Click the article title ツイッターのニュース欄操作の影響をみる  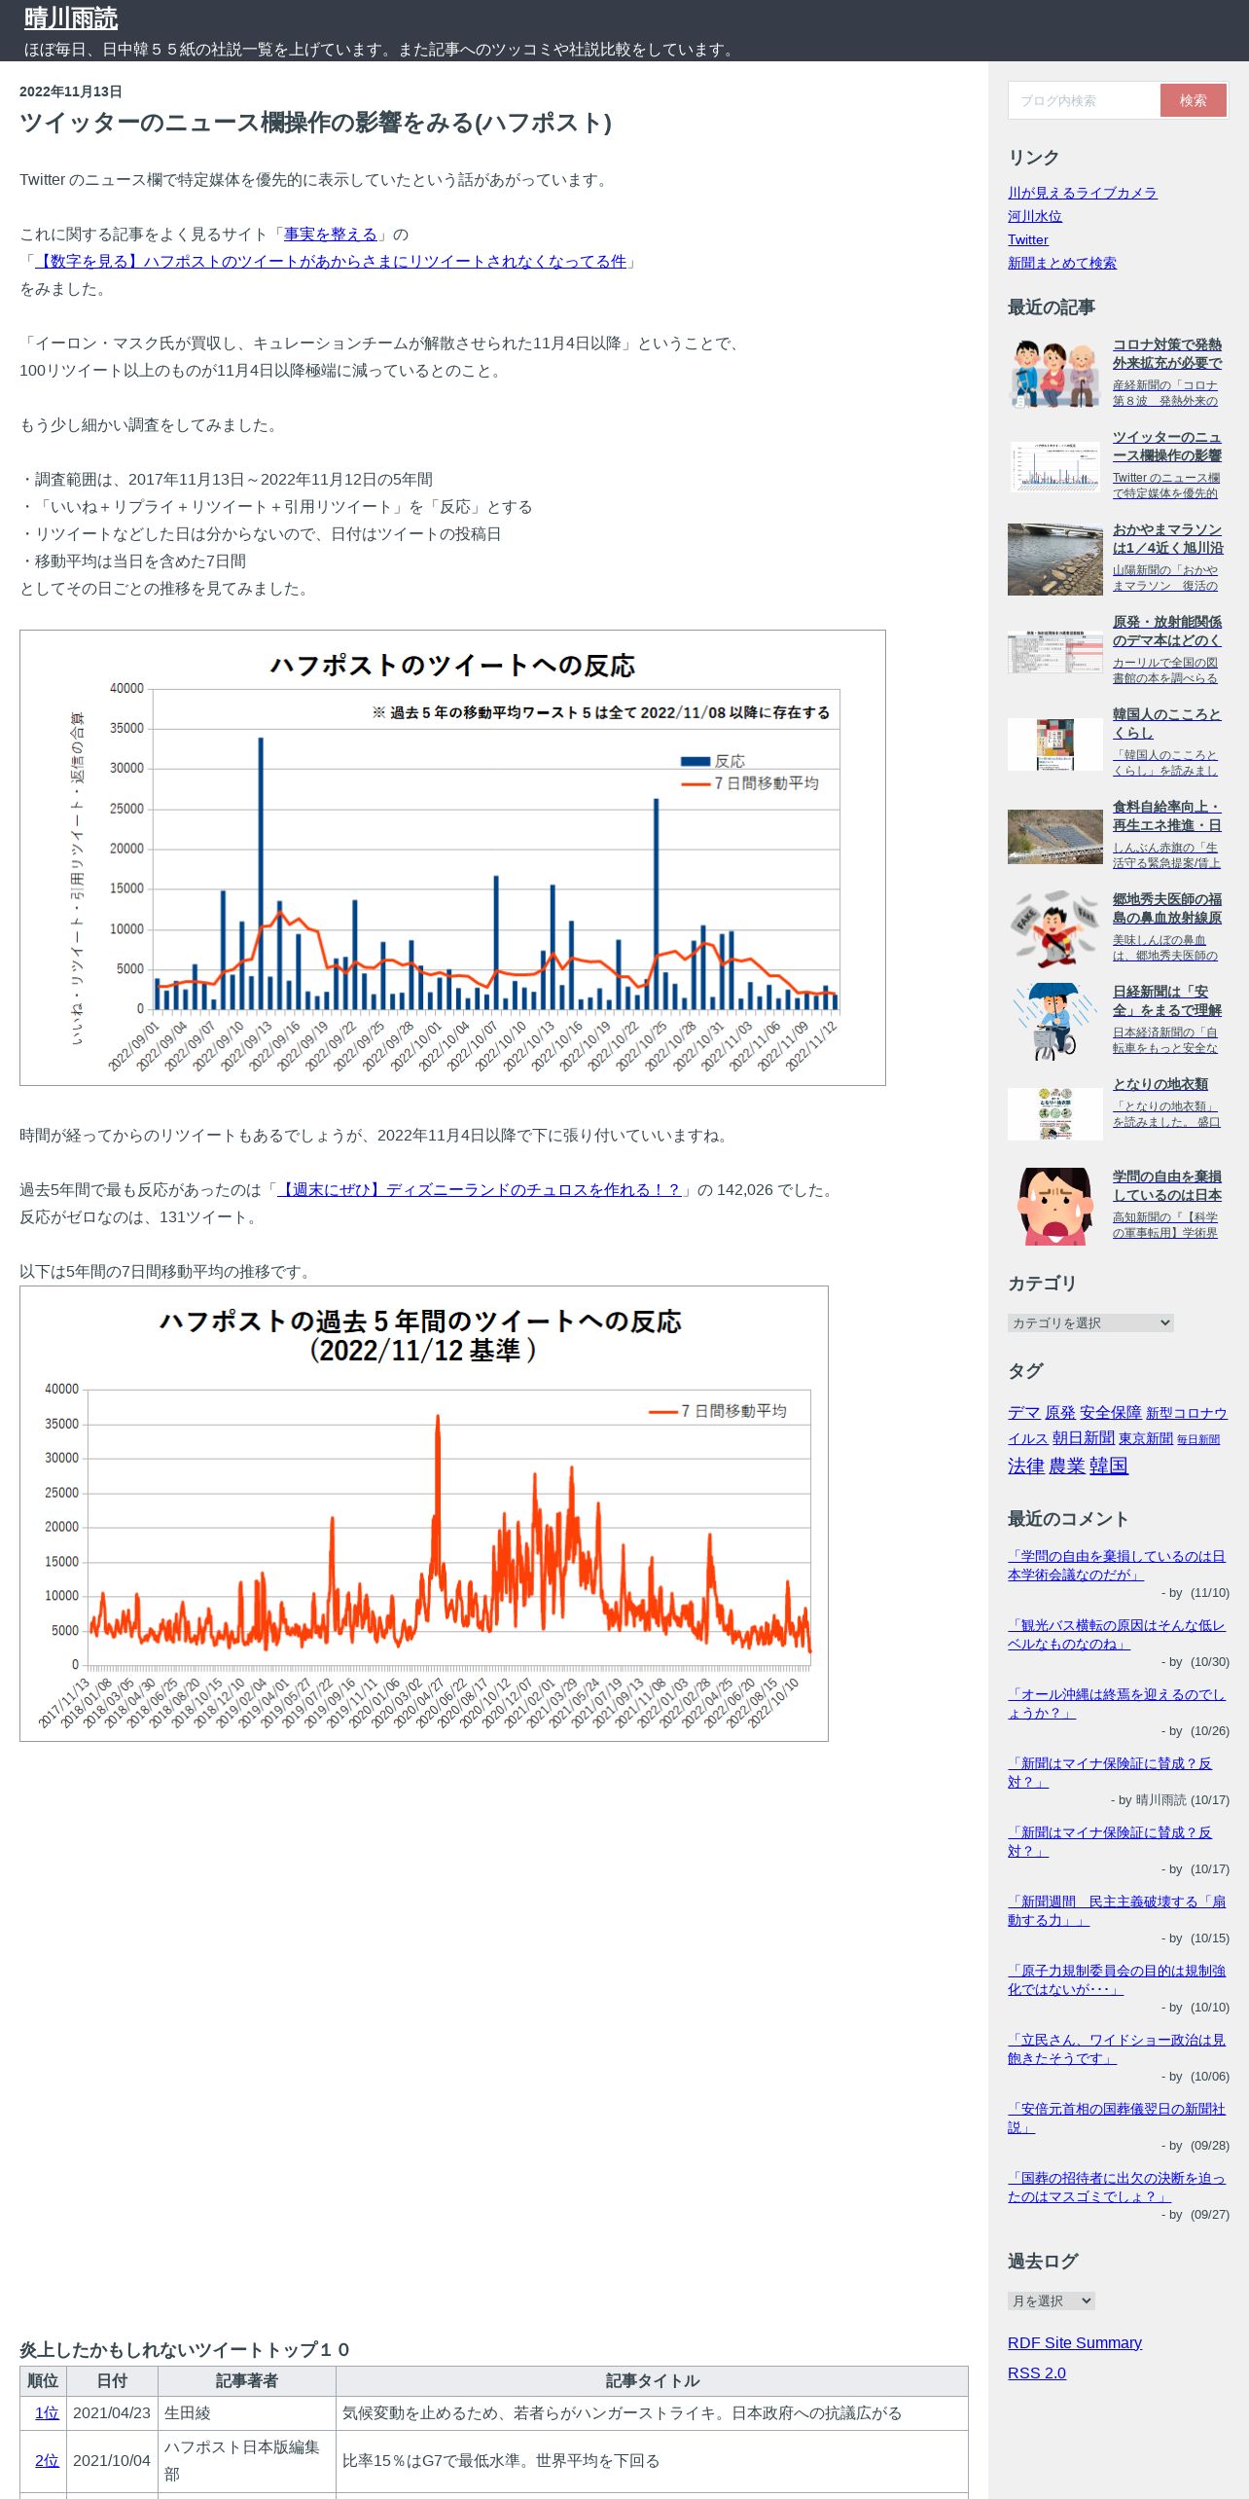click(x=315, y=123)
